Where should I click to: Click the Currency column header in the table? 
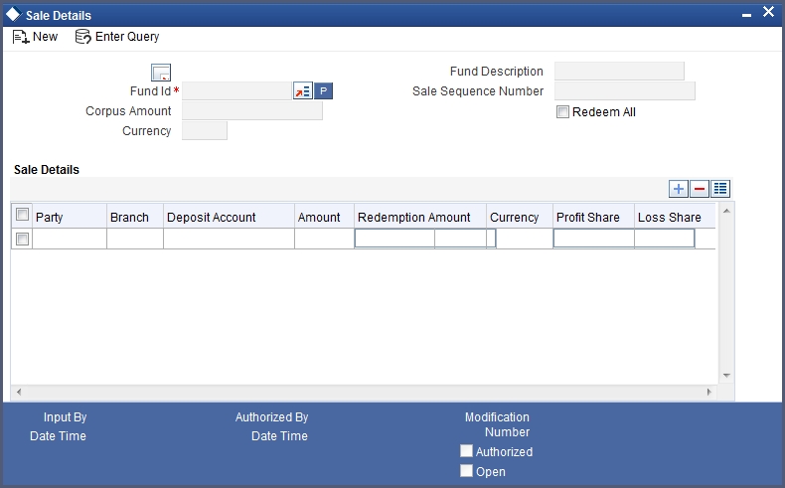coord(520,217)
